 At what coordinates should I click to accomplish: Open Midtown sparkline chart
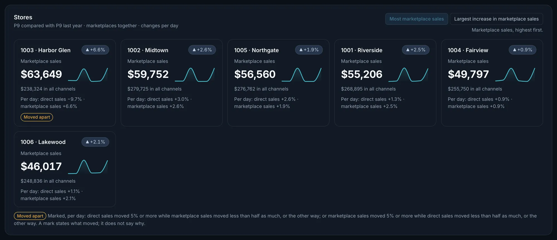[x=195, y=75]
